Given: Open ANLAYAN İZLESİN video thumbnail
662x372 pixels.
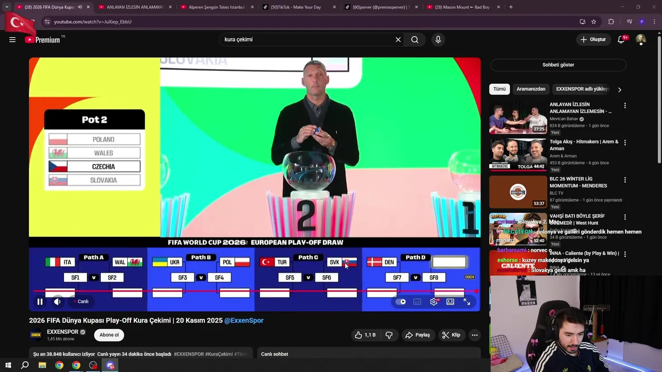Looking at the screenshot, I should [518, 117].
